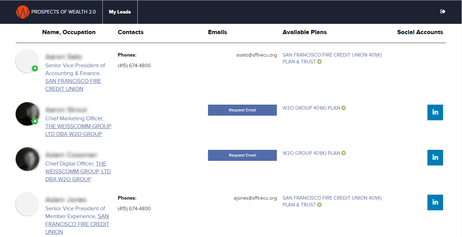Add Senior VP of Accounting lead via green plus
Image resolution: width=462 pixels, height=237 pixels.
[x=35, y=68]
